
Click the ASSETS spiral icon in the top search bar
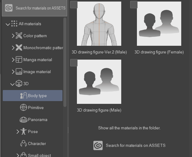9,8
